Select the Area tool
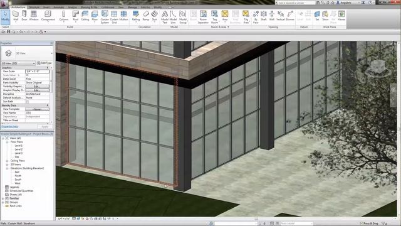This screenshot has height=226, width=401. [x=225, y=16]
